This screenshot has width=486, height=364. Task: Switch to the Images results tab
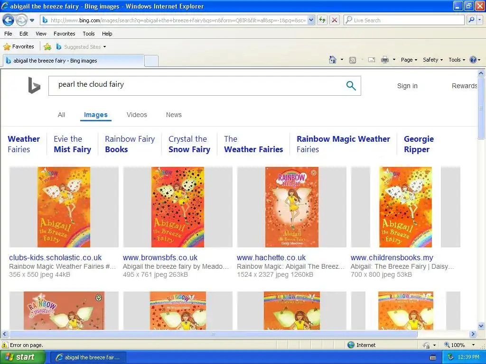96,115
